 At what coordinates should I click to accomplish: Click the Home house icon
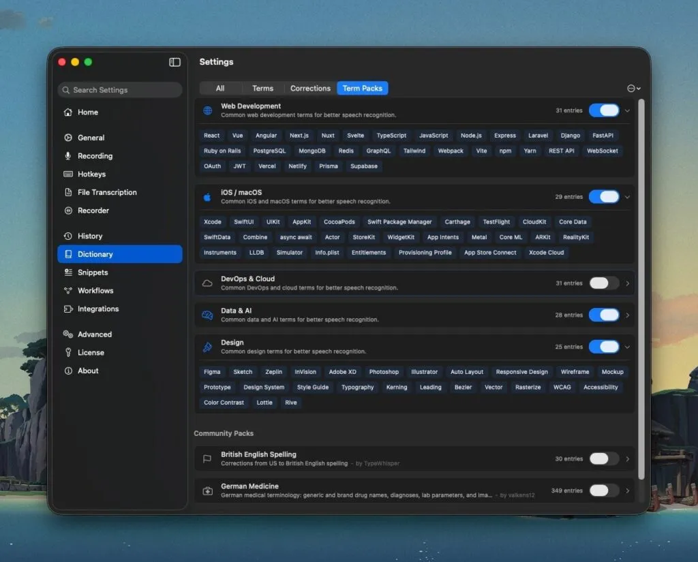pos(68,112)
